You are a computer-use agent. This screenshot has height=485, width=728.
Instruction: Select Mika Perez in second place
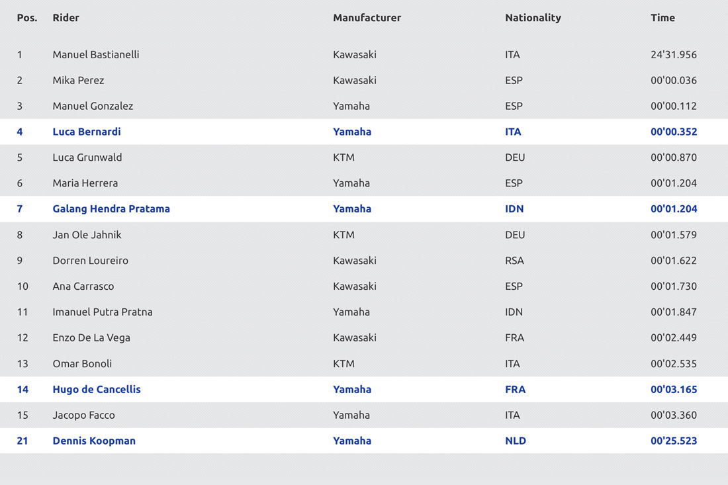click(78, 80)
